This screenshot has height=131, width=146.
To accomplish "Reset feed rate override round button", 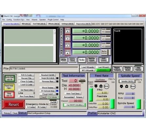I will coord(106,86).
